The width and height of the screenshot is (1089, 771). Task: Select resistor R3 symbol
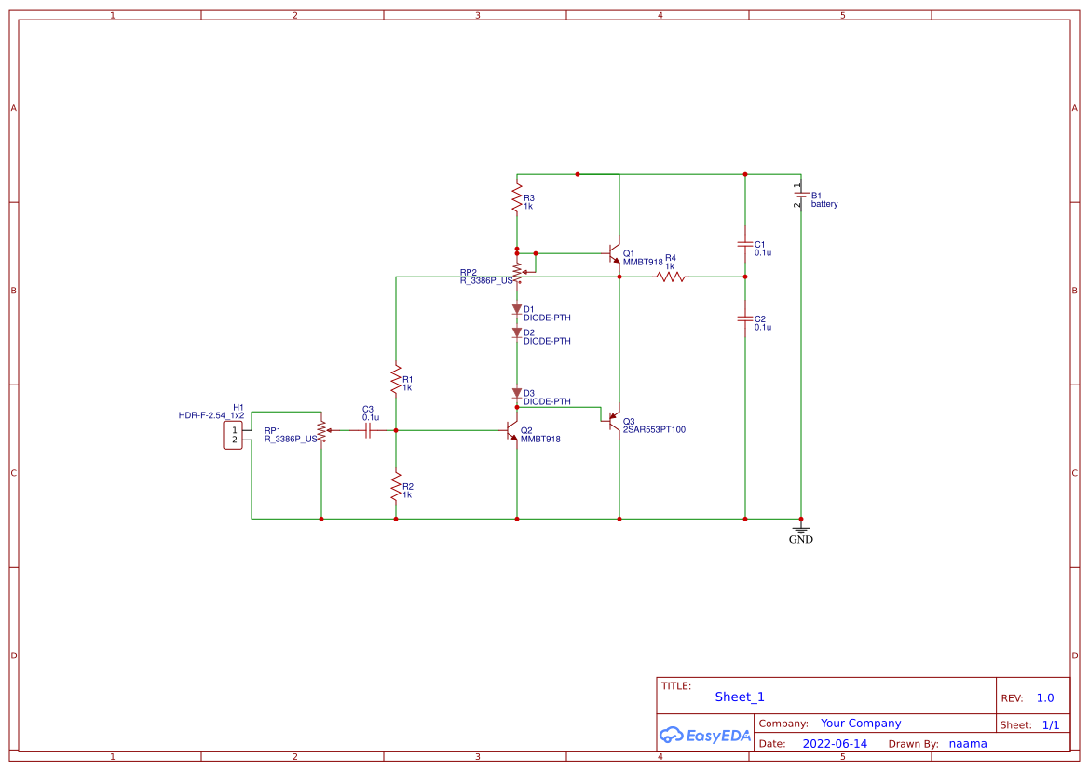pyautogui.click(x=517, y=200)
